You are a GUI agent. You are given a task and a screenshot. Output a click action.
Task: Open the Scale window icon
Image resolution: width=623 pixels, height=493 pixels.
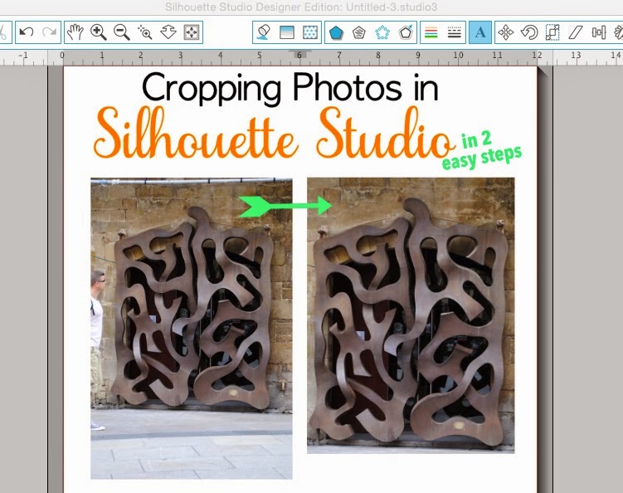click(552, 32)
